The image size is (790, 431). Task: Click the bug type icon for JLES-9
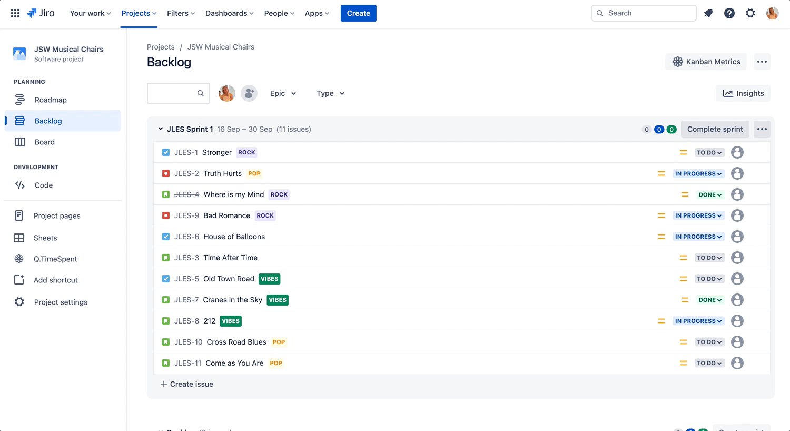[166, 215]
